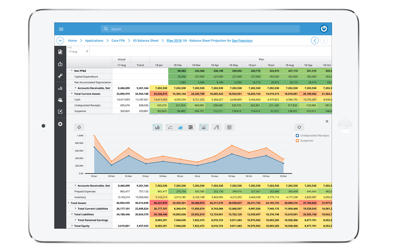Click the share/export icon in sidebar
Viewport: 393px width, 244px height.
[60, 64]
